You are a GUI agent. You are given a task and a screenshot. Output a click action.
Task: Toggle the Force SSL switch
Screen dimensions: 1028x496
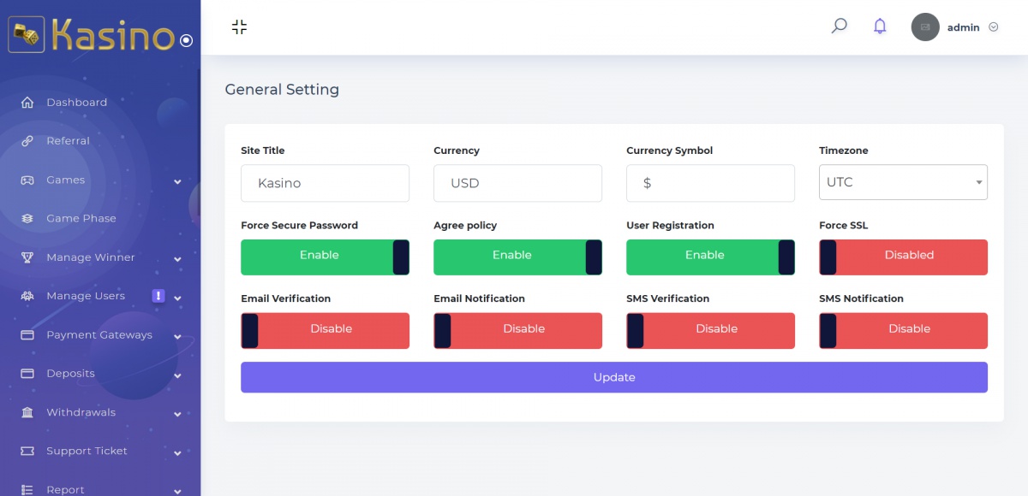(x=903, y=257)
